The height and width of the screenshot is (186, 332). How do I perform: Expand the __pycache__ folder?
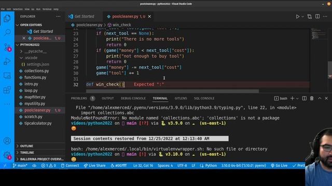40,51
